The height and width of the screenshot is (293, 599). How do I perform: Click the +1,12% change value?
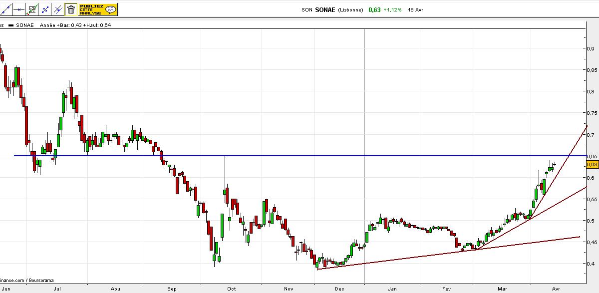[392, 9]
